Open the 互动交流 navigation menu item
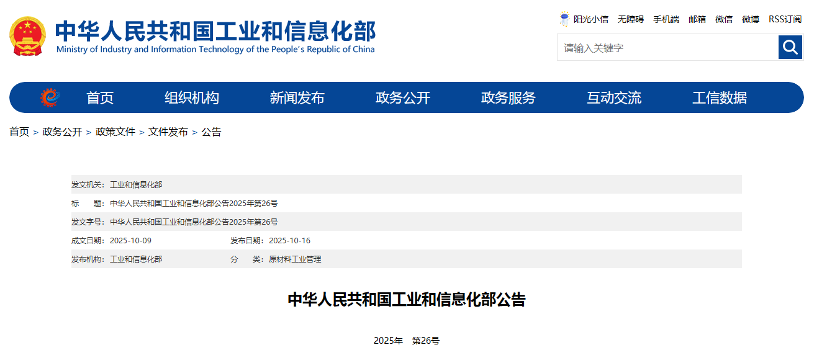Screen dimensions: 827x355 (x=614, y=97)
